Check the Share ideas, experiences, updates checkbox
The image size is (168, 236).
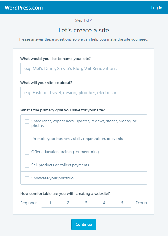27,121
